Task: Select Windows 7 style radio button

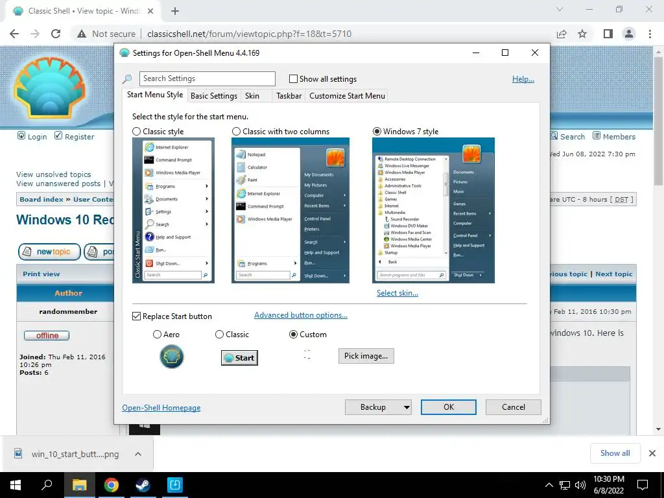Action: click(x=377, y=132)
